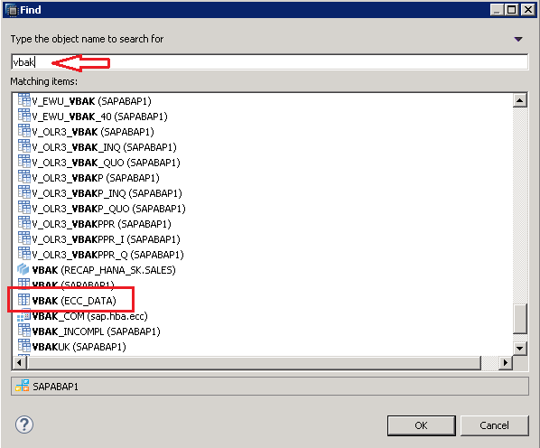Click the schema icon next to SAPABAP1 status

click(22, 386)
